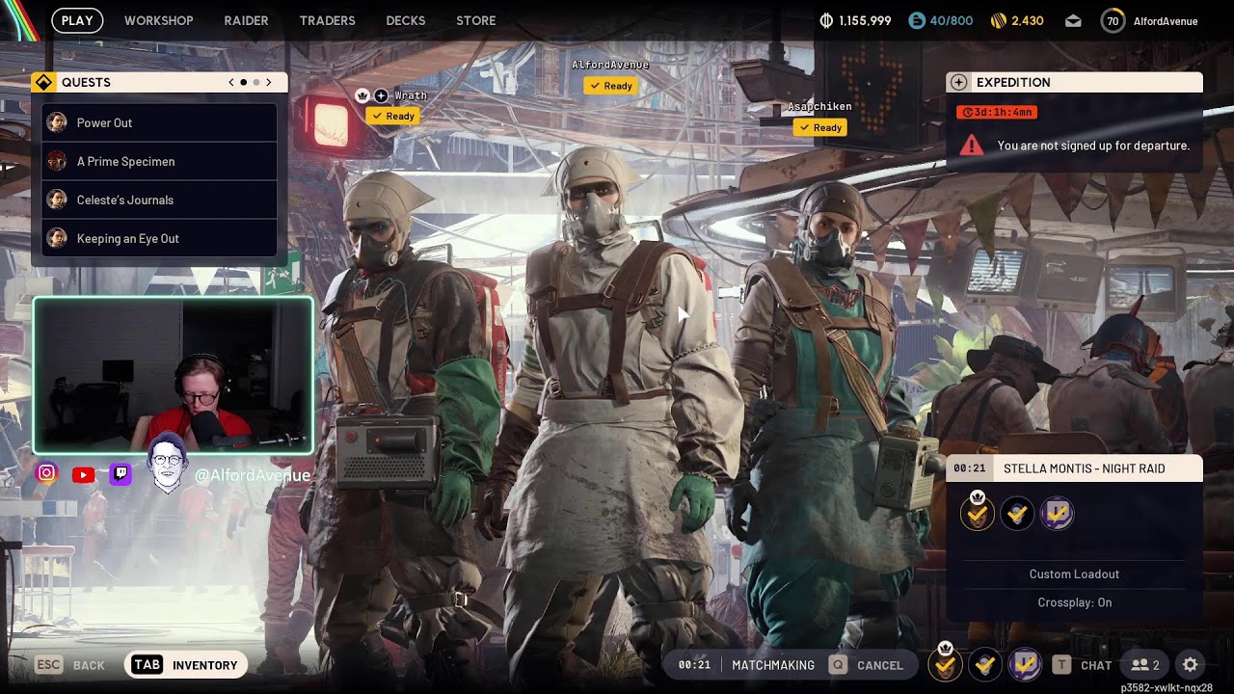Click the Instagram icon in stream overlay
The width and height of the screenshot is (1234, 694).
pyautogui.click(x=46, y=473)
